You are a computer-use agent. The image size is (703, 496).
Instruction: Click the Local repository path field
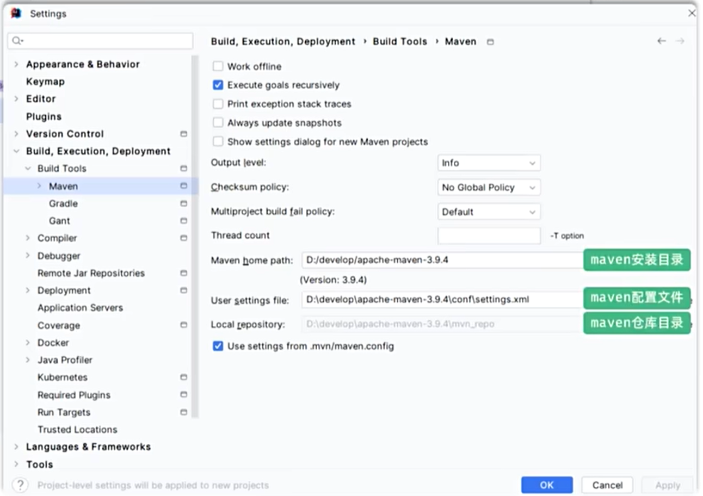(442, 324)
